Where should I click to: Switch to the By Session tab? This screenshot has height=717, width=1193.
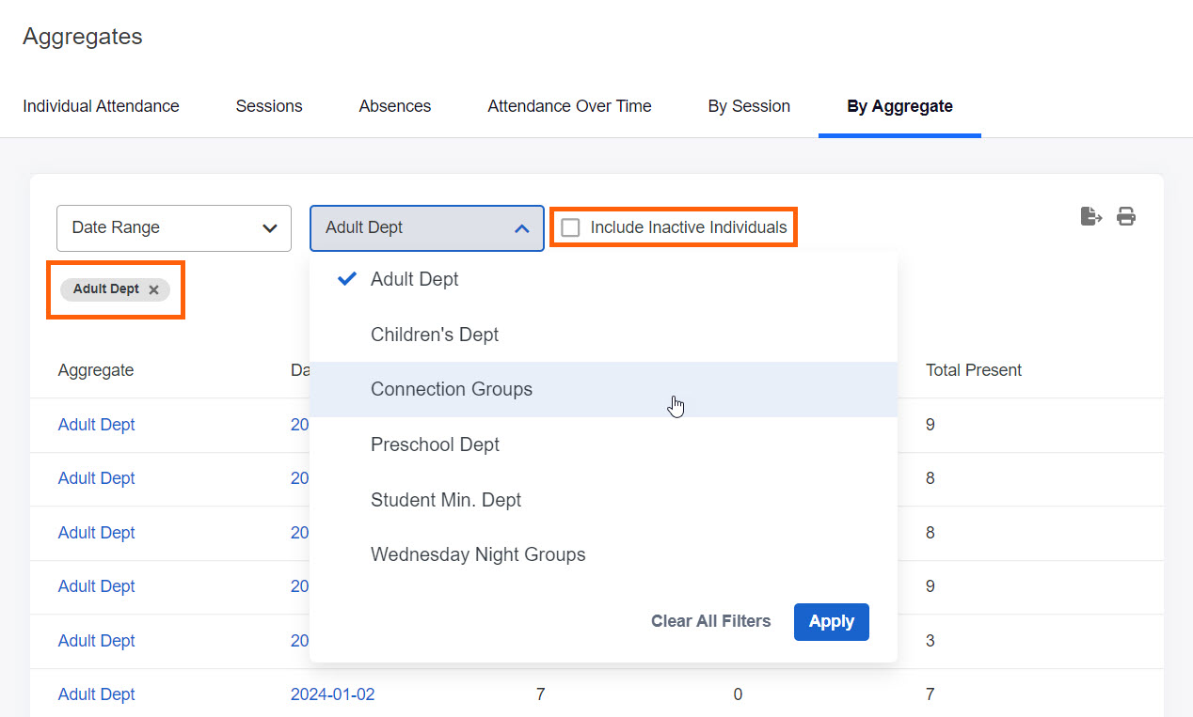click(x=749, y=106)
